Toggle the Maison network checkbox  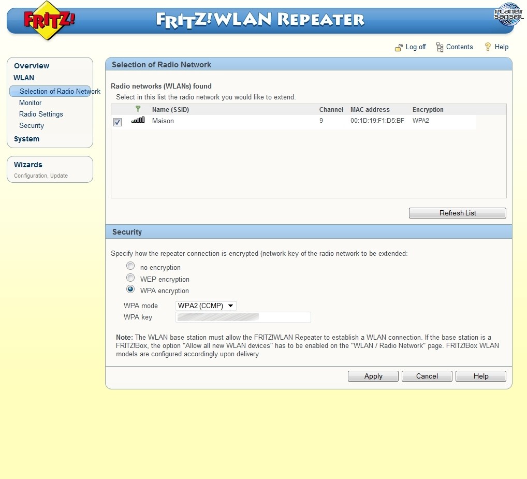pos(118,122)
